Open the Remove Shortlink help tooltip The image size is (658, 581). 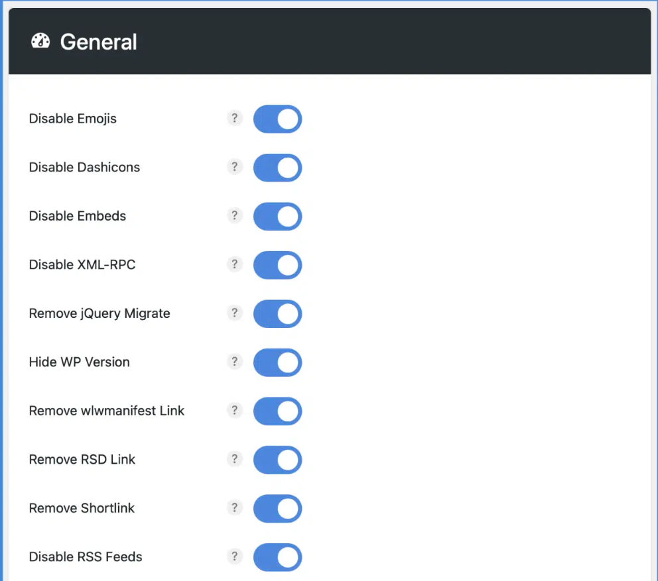(235, 507)
